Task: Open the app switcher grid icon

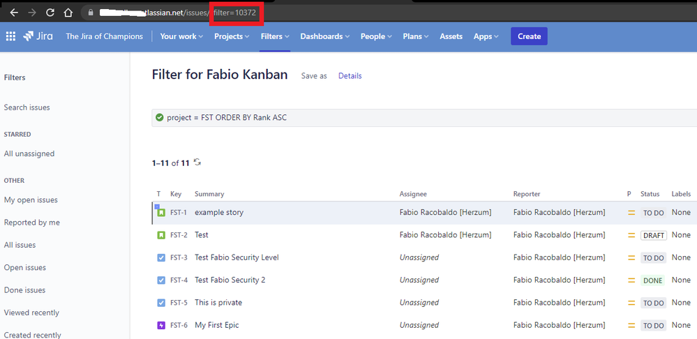Action: click(10, 36)
